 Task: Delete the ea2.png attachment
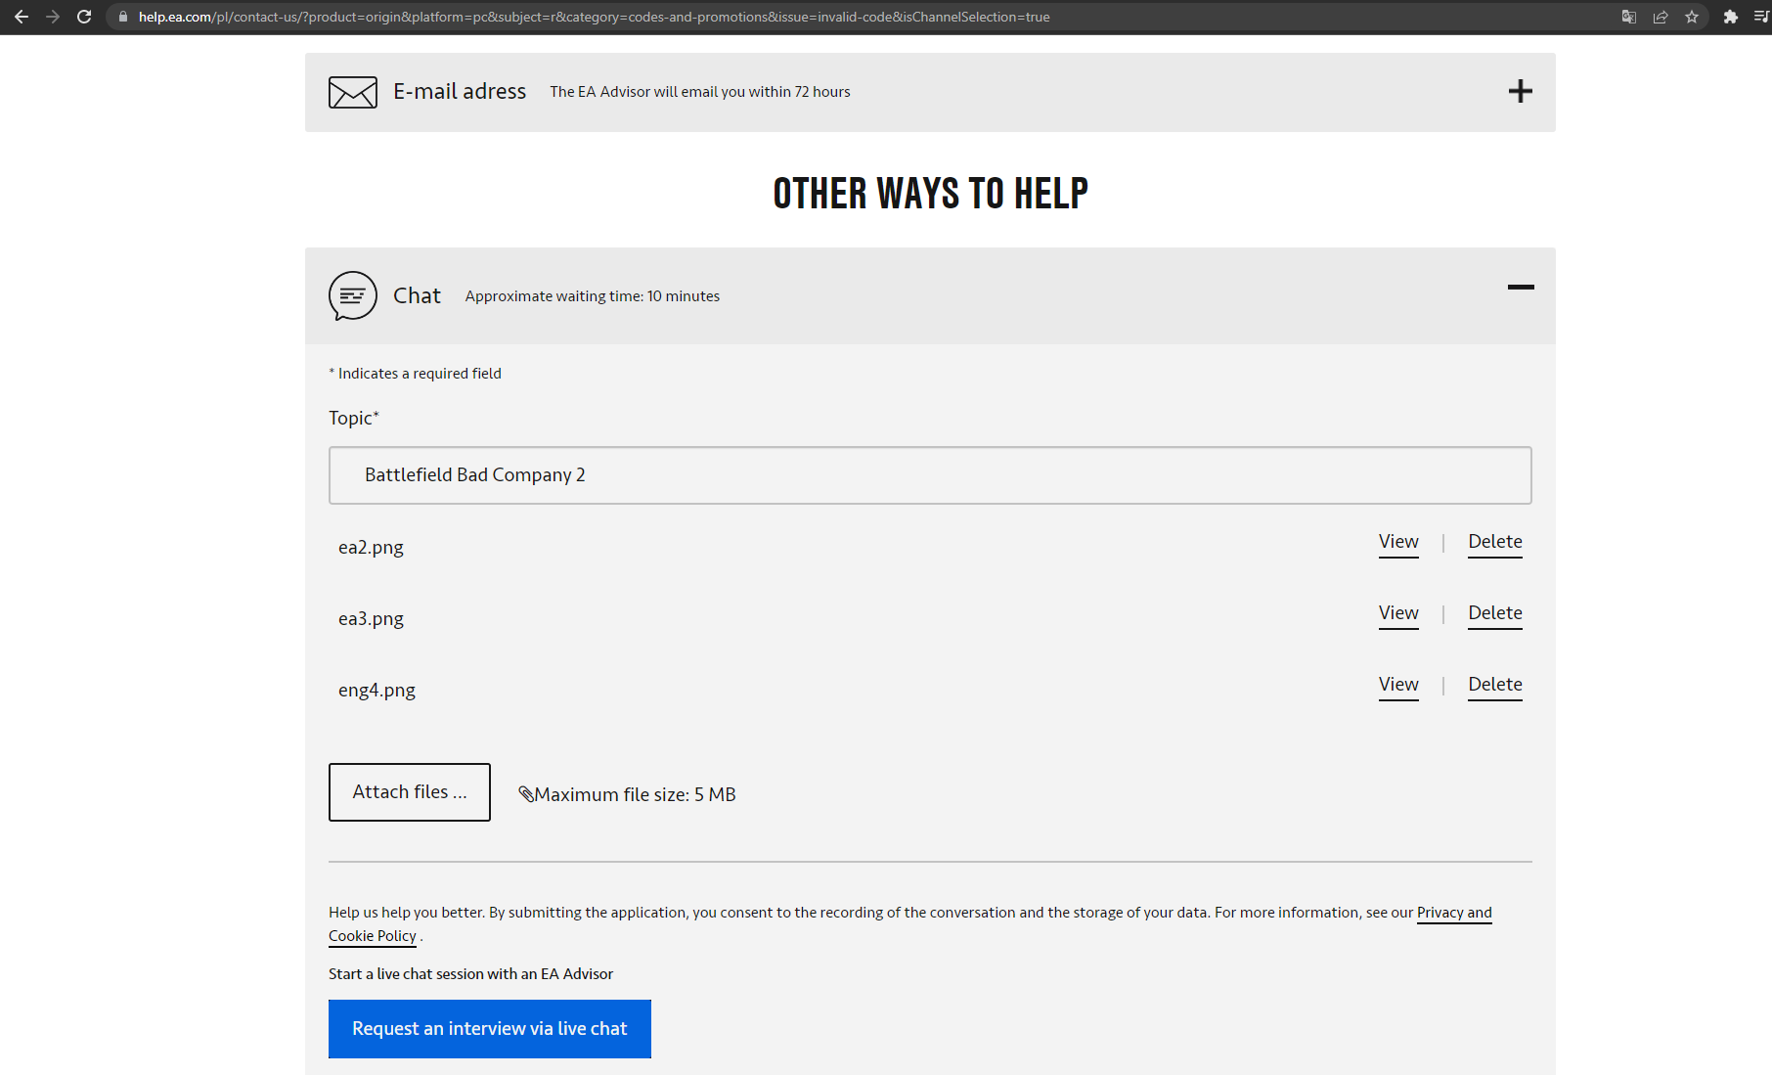tap(1495, 542)
